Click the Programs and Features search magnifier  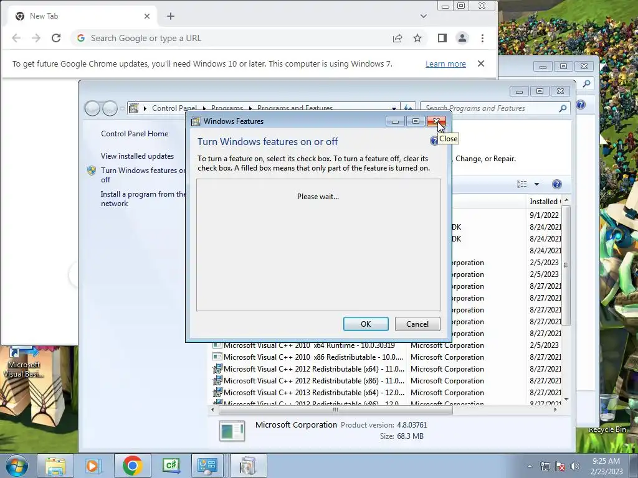click(563, 108)
